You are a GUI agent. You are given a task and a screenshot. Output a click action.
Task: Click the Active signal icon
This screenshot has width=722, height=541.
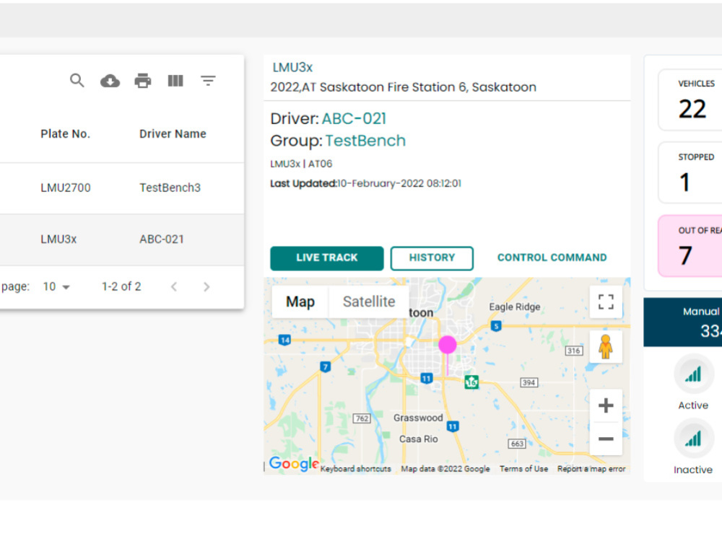(x=693, y=374)
